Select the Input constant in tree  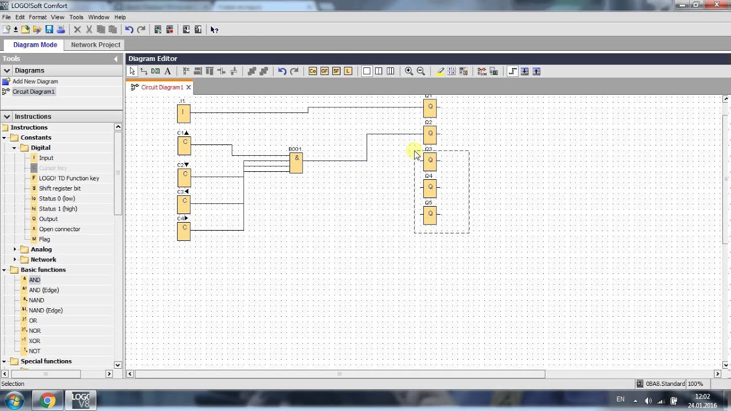[46, 158]
